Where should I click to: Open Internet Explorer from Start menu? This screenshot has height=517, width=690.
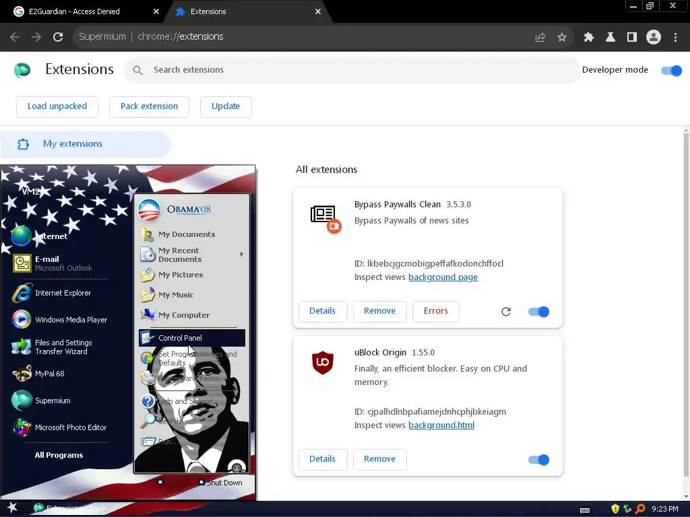pyautogui.click(x=61, y=294)
